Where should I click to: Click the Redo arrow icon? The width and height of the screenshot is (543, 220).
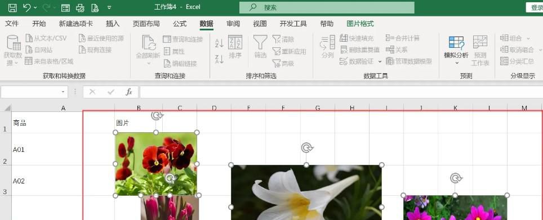click(46, 7)
